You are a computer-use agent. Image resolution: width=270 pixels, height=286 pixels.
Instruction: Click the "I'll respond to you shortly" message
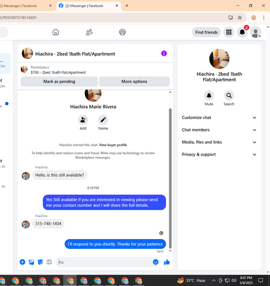(115, 244)
